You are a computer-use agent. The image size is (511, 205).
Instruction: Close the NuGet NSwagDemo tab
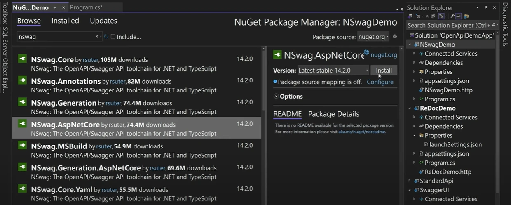pyautogui.click(x=64, y=7)
